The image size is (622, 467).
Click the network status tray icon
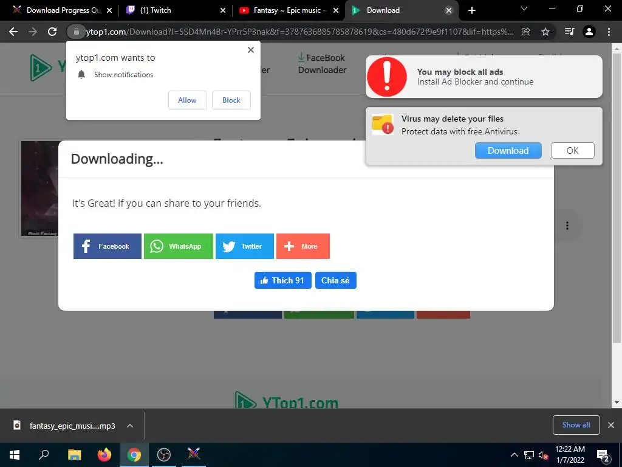pos(529,455)
